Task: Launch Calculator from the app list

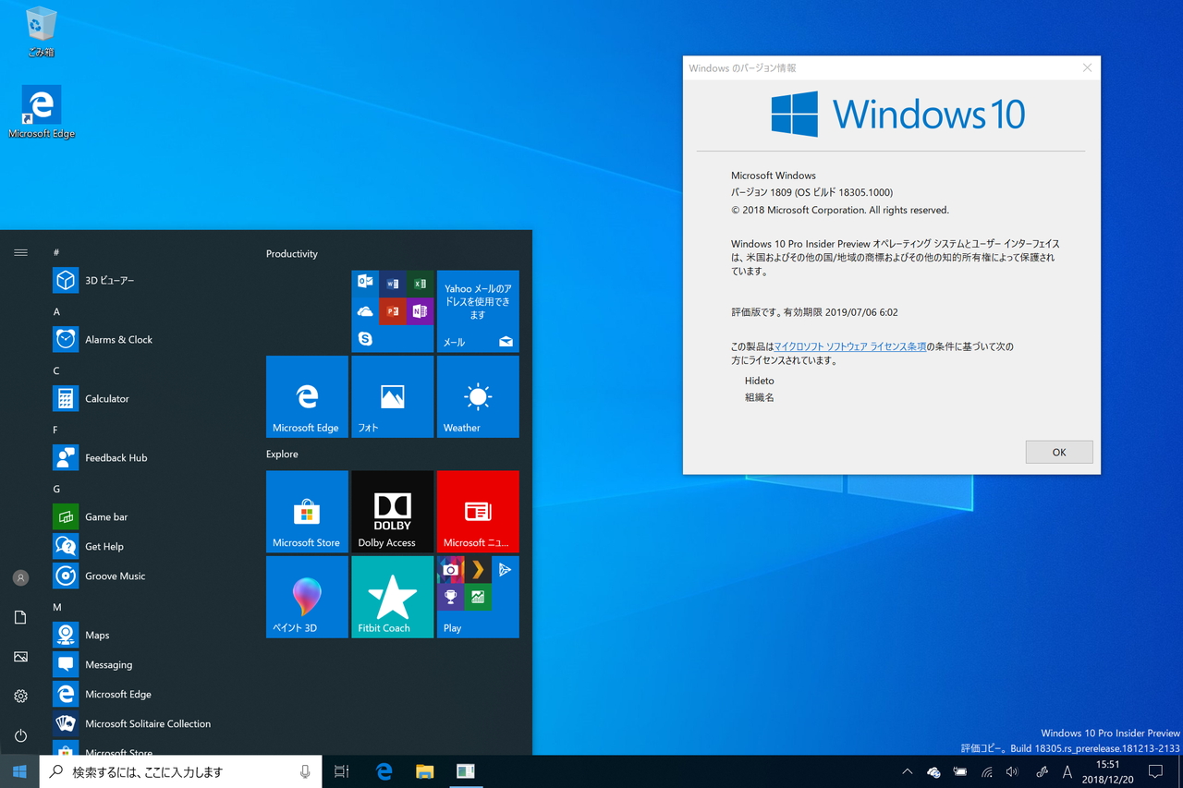Action: (106, 398)
